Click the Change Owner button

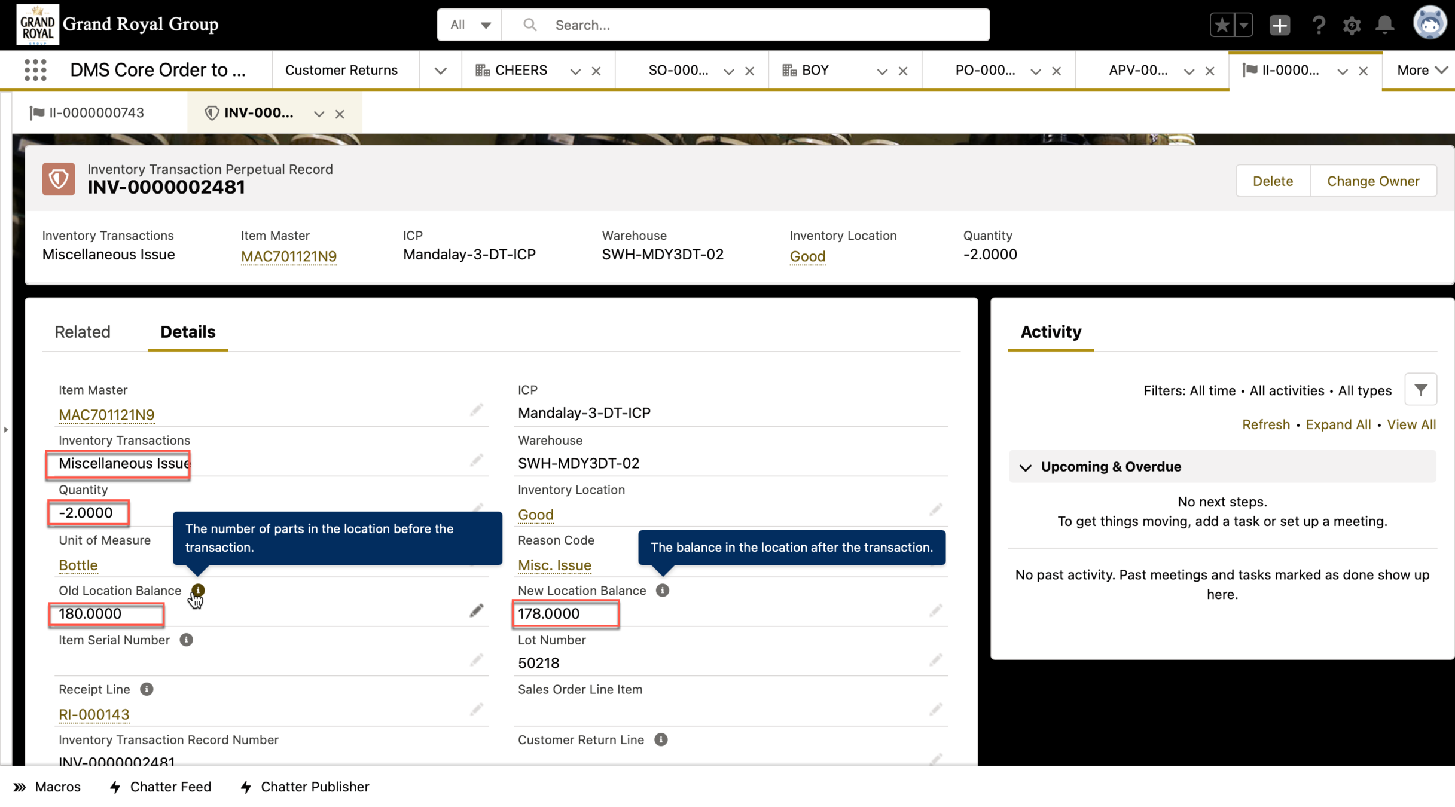(x=1372, y=181)
